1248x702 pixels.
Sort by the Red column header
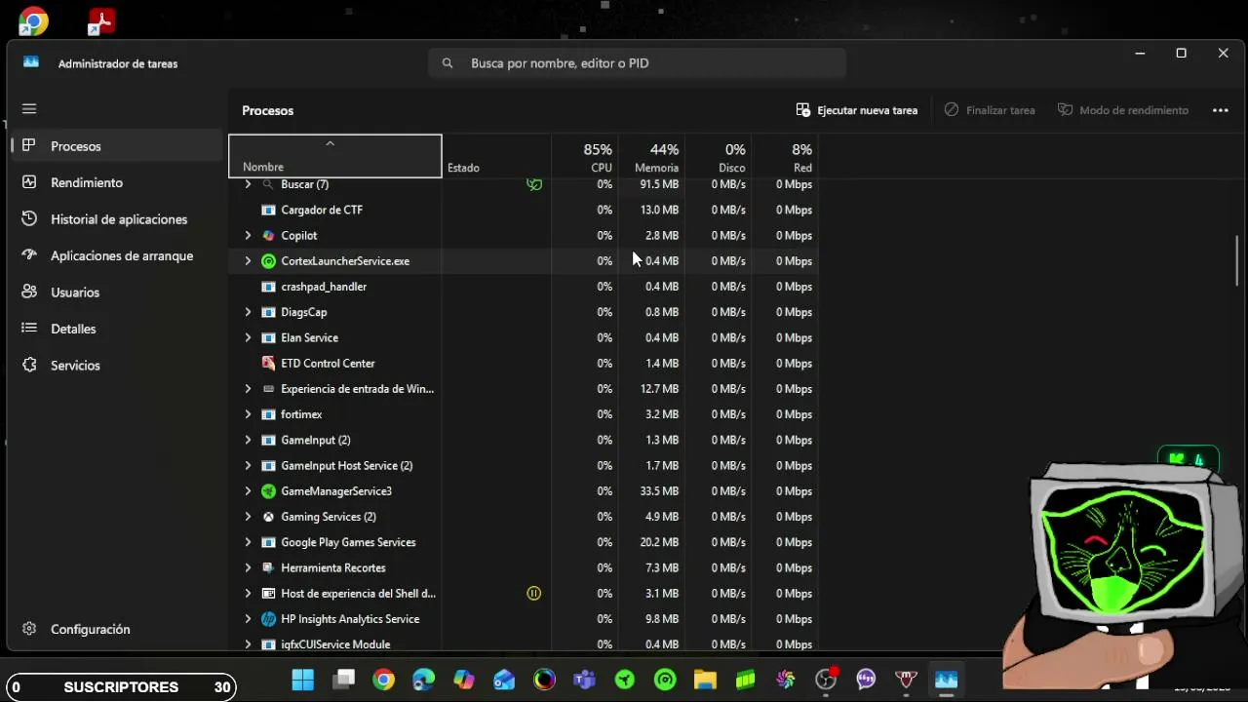(785, 156)
